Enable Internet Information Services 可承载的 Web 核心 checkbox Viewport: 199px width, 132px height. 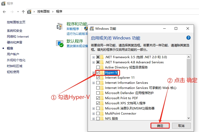pyautogui.click(x=98, y=88)
